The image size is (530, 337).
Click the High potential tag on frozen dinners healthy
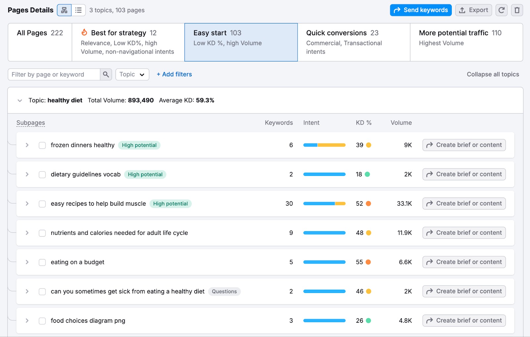pos(139,145)
